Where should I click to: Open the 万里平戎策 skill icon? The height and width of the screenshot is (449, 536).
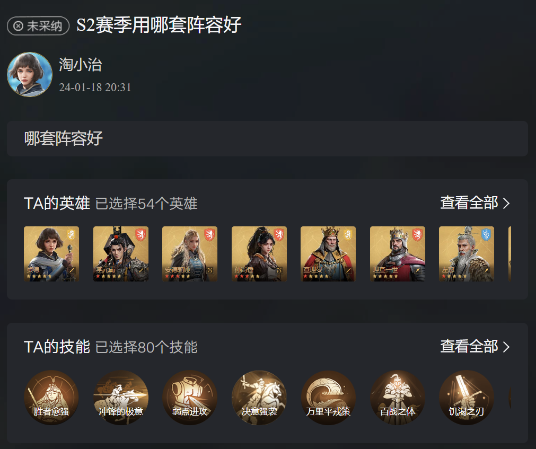(x=328, y=398)
